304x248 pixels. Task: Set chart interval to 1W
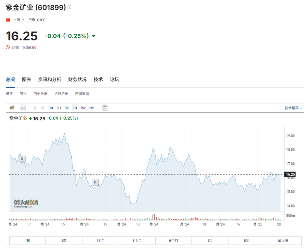(83, 108)
